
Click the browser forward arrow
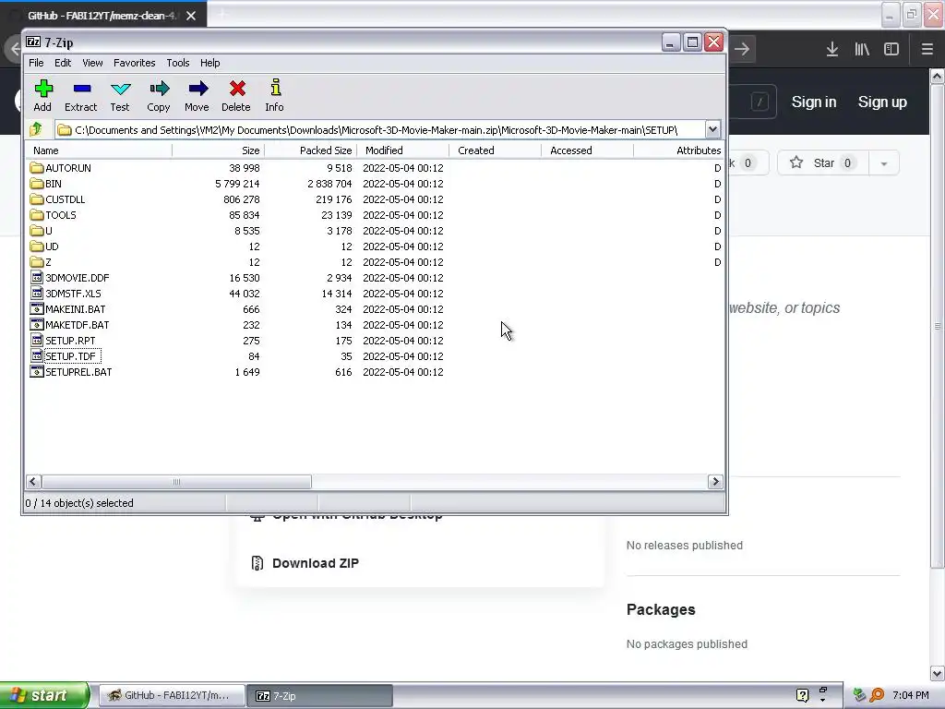(x=742, y=50)
